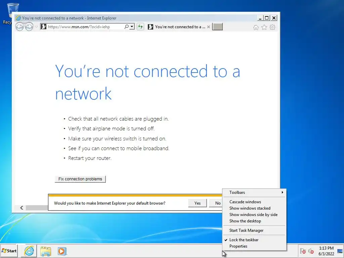The image size is (344, 258).
Task: Open recent pages dropdown next to Forward
Action: point(36,27)
